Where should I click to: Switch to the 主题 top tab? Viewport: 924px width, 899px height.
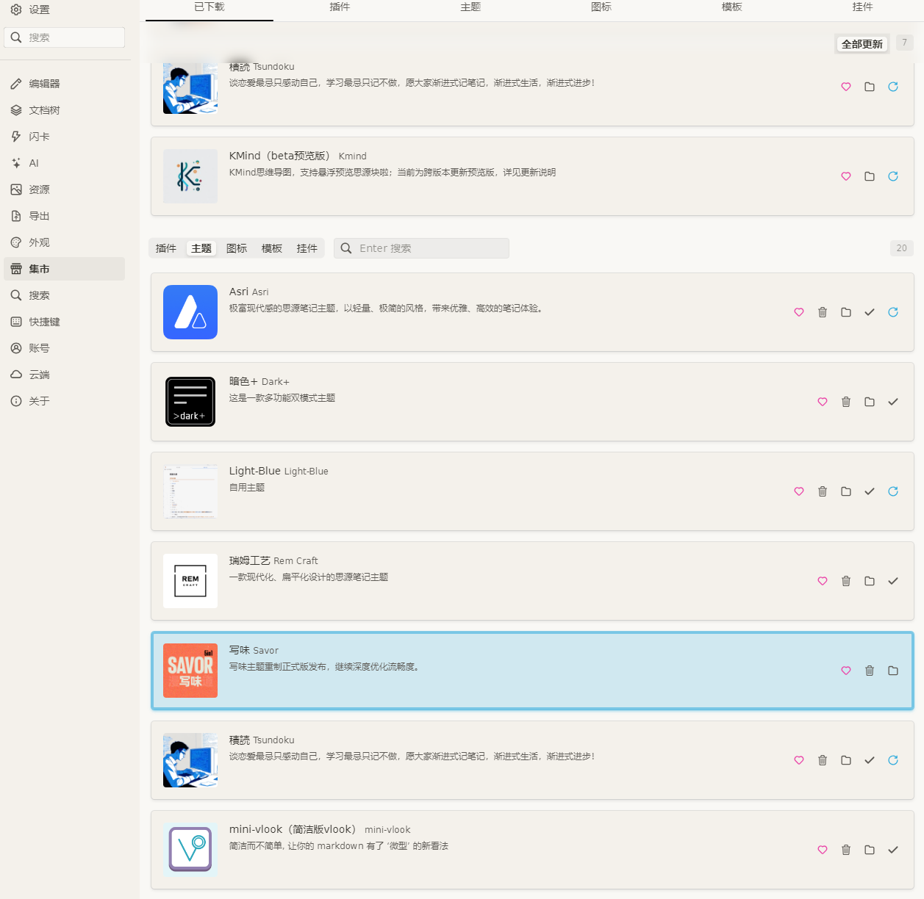470,7
